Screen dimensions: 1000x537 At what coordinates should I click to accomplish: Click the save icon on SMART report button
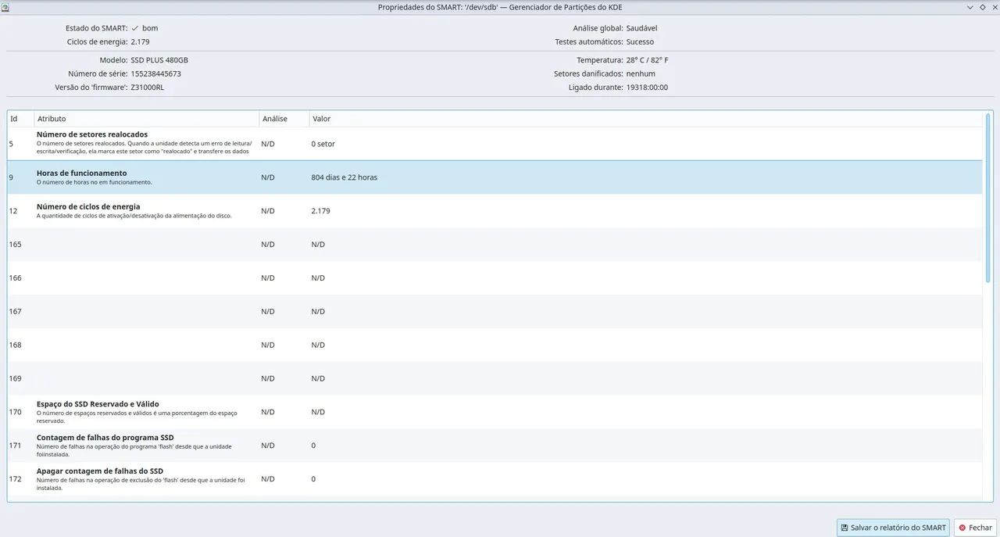(845, 528)
